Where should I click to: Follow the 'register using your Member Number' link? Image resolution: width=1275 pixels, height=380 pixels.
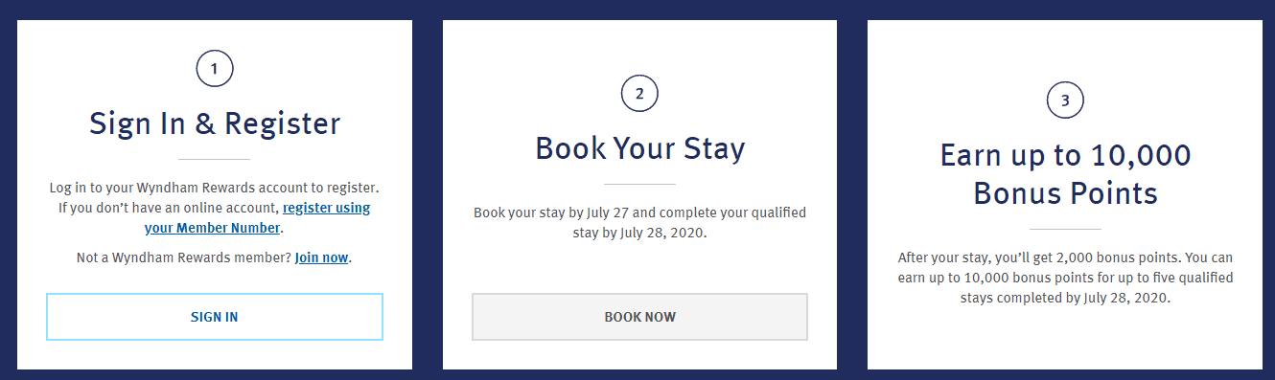257,217
